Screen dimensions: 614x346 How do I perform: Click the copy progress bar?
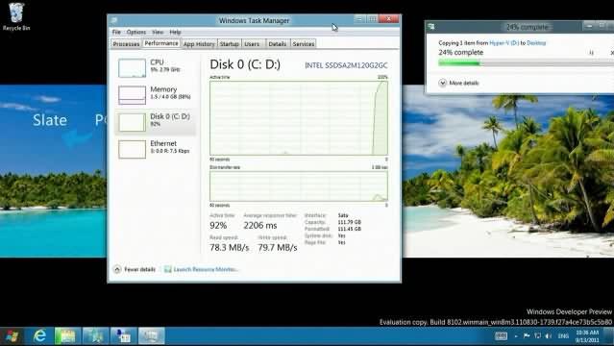coord(526,63)
